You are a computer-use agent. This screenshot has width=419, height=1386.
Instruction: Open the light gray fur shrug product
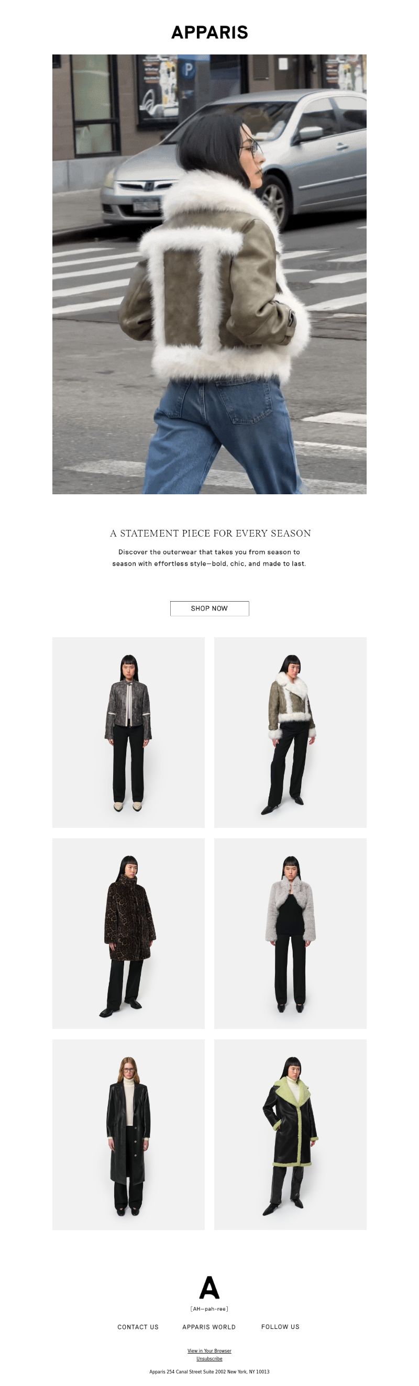291,934
